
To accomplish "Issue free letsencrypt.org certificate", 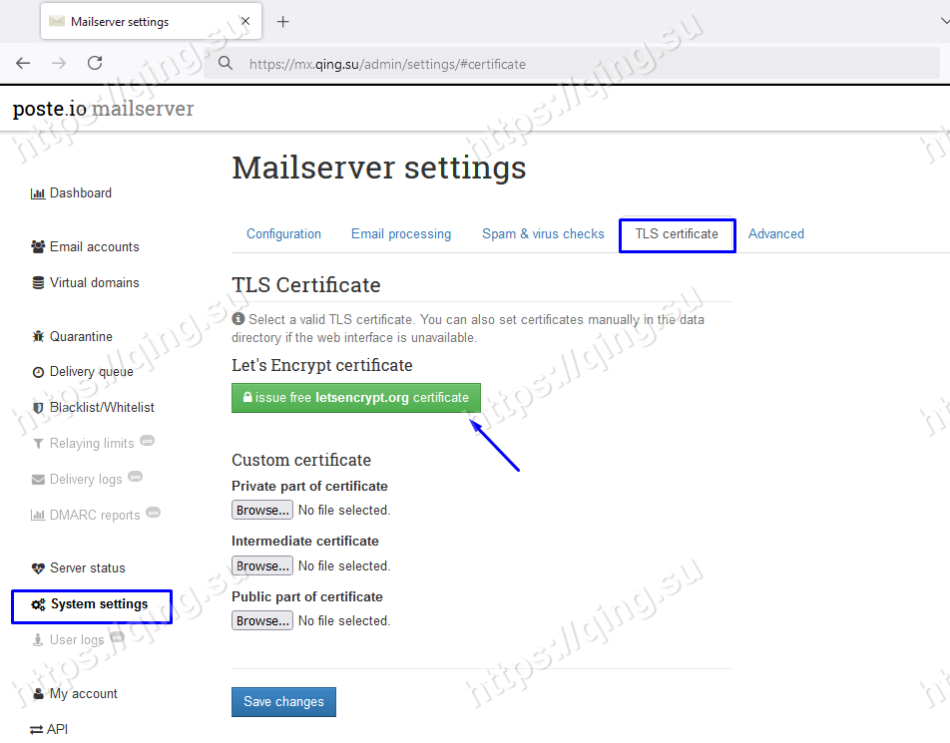I will coord(356,398).
